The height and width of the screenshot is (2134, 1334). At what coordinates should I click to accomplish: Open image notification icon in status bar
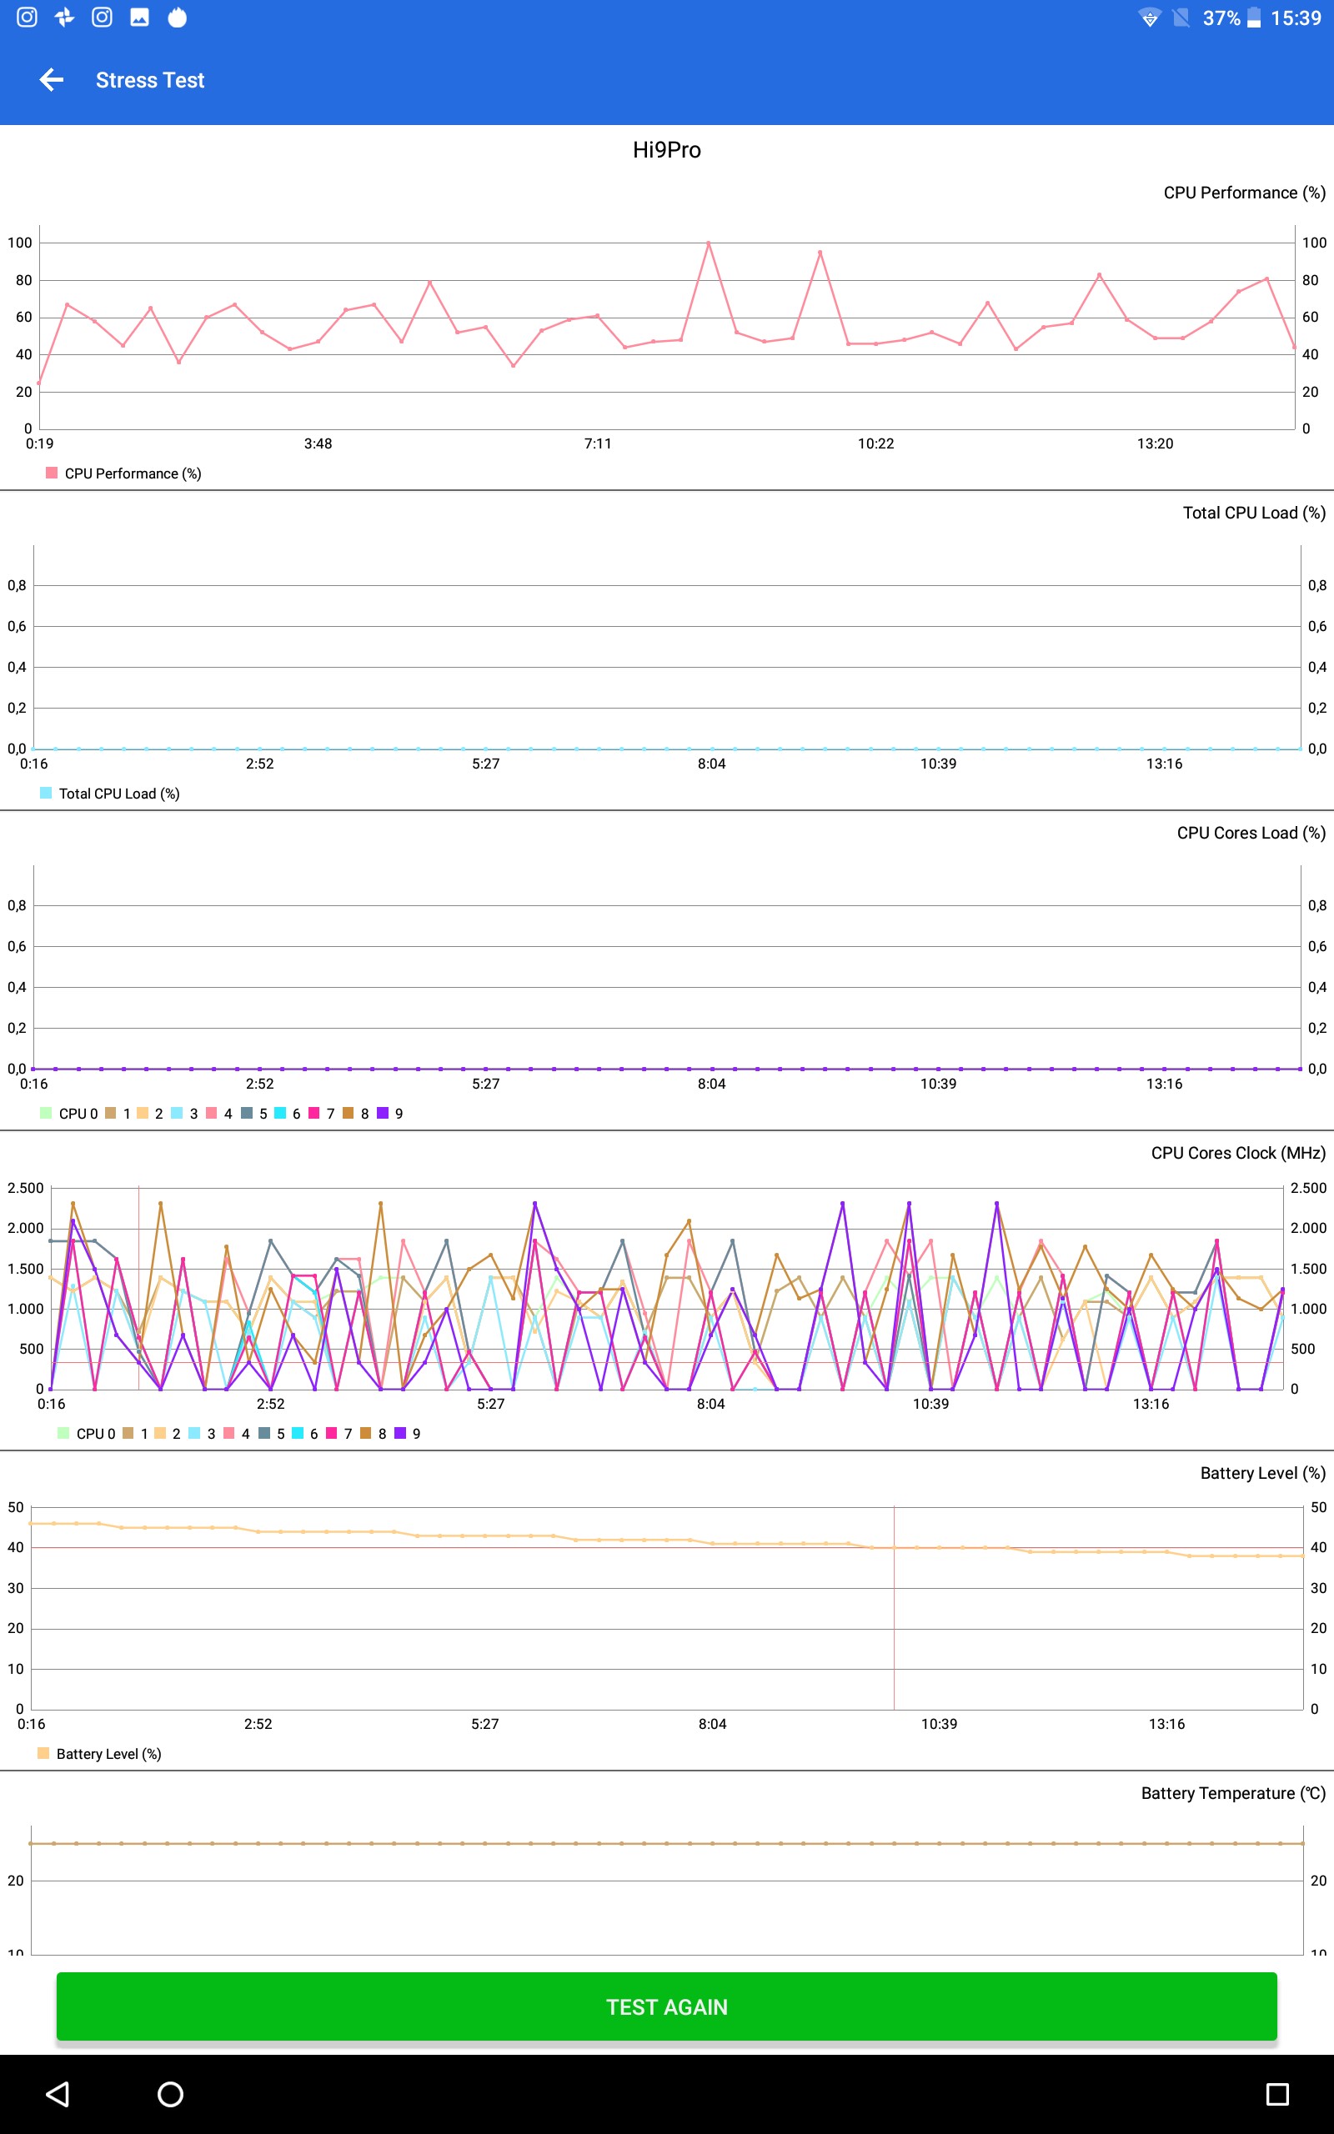[x=139, y=18]
